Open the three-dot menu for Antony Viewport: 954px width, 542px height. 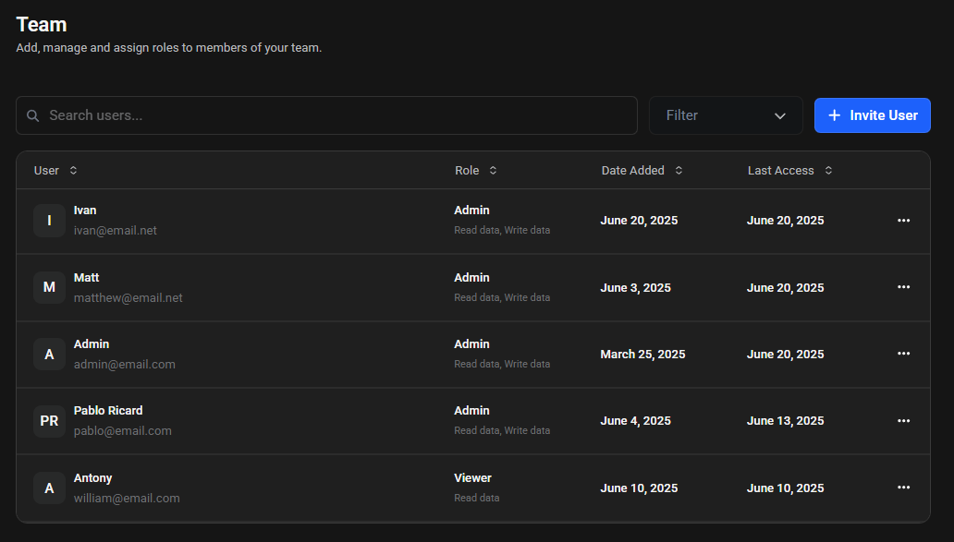tap(903, 488)
